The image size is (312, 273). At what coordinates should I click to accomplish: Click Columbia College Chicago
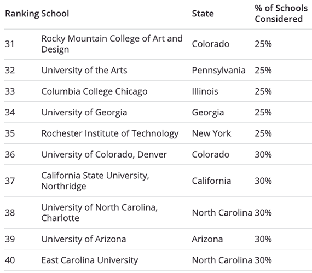pos(94,91)
